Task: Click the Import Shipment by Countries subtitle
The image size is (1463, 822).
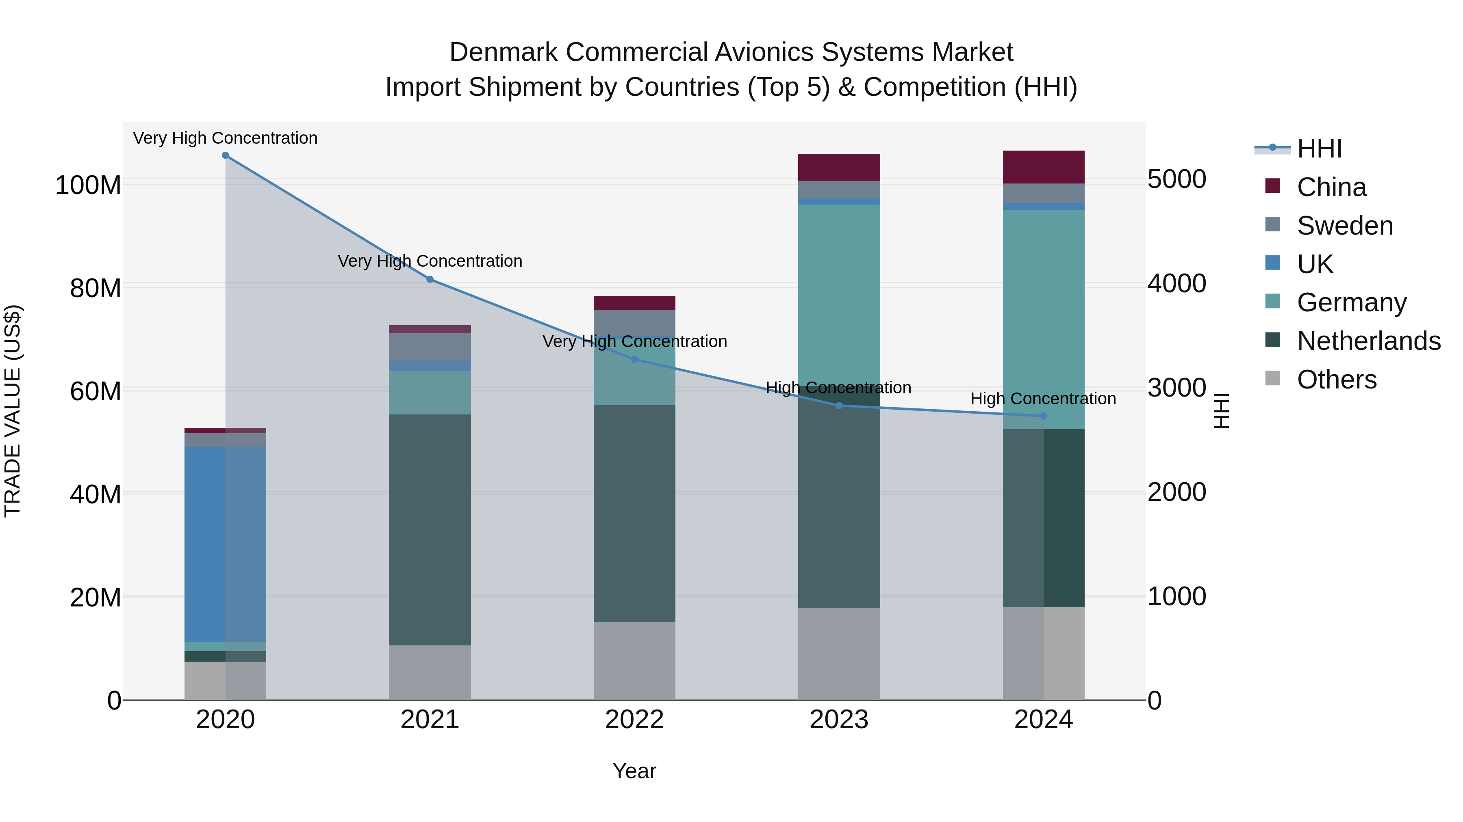Action: pos(731,87)
